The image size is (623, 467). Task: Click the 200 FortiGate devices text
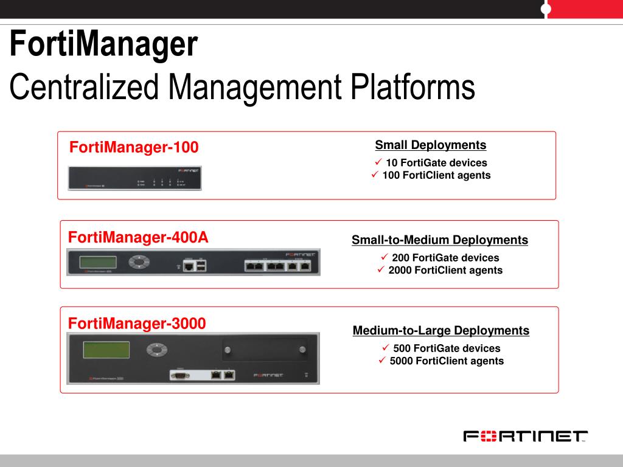pyautogui.click(x=445, y=257)
